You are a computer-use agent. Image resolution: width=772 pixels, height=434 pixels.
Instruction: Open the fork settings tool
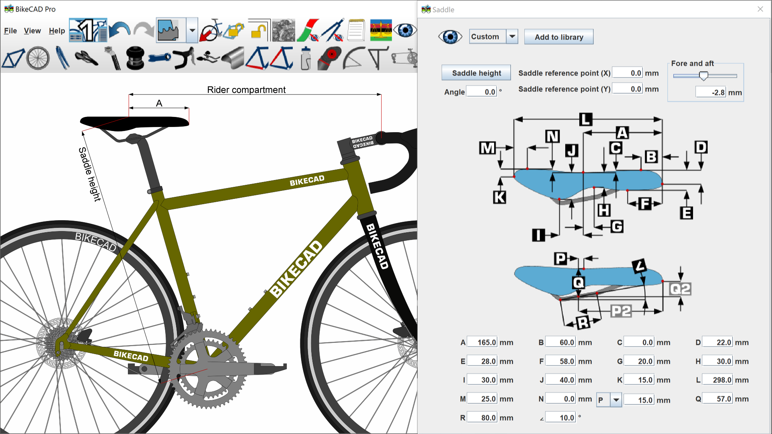[62, 58]
